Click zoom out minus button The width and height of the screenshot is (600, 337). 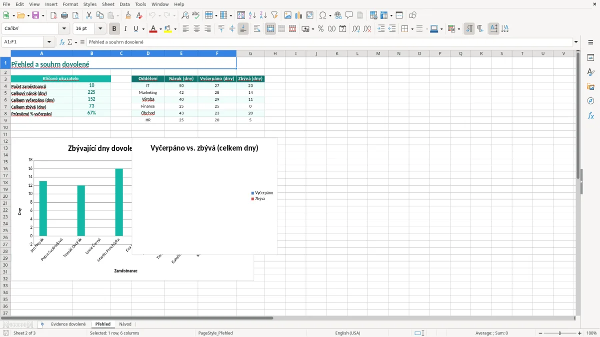[540, 333]
